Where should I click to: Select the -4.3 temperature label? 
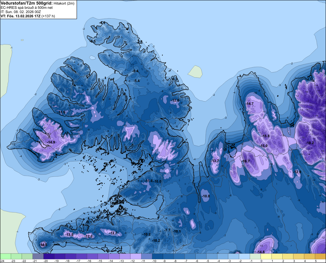coord(140,42)
